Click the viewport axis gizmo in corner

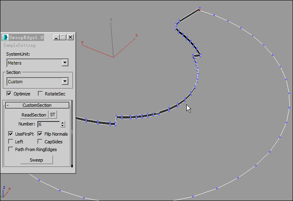pos(6,192)
